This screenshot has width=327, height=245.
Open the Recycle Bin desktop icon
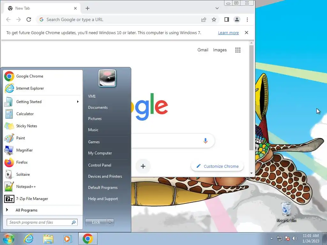(286, 212)
